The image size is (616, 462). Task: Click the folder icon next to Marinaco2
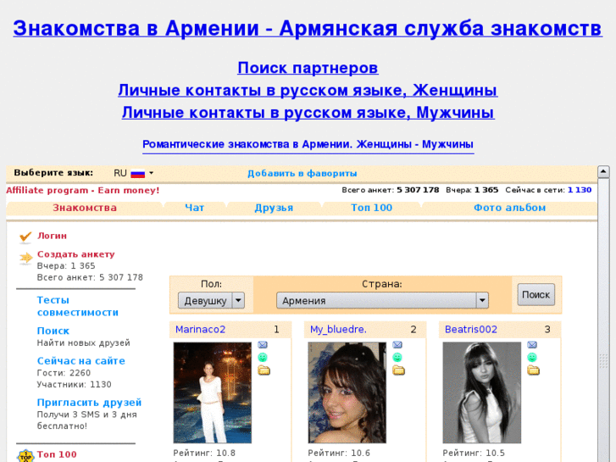click(264, 370)
